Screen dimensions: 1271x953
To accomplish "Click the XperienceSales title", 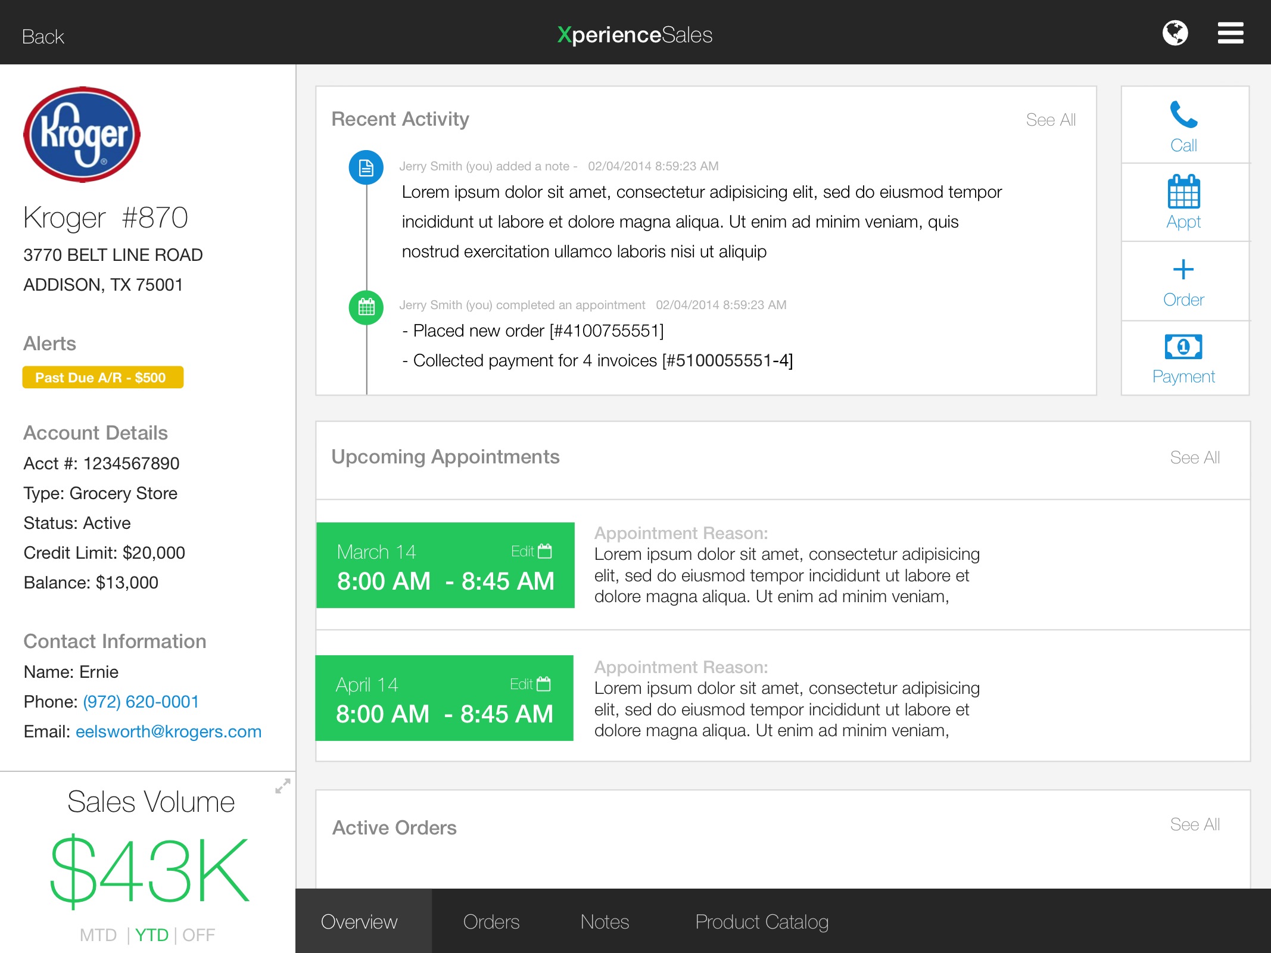I will 635,35.
